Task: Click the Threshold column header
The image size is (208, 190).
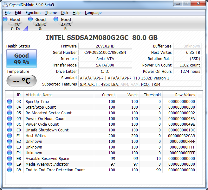Action: (151, 95)
